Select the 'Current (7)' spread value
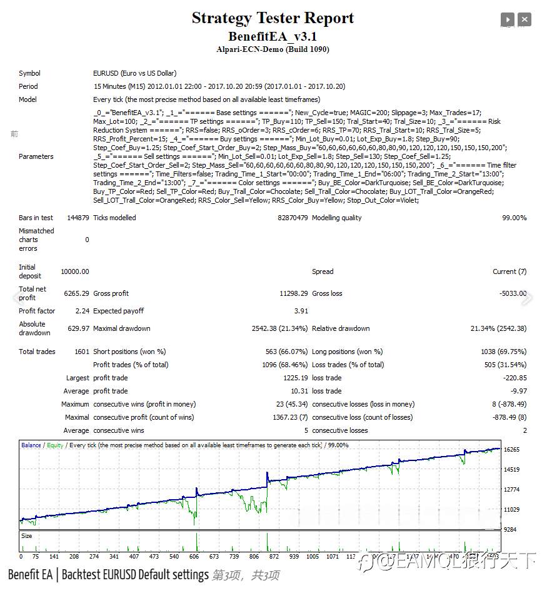 (509, 271)
